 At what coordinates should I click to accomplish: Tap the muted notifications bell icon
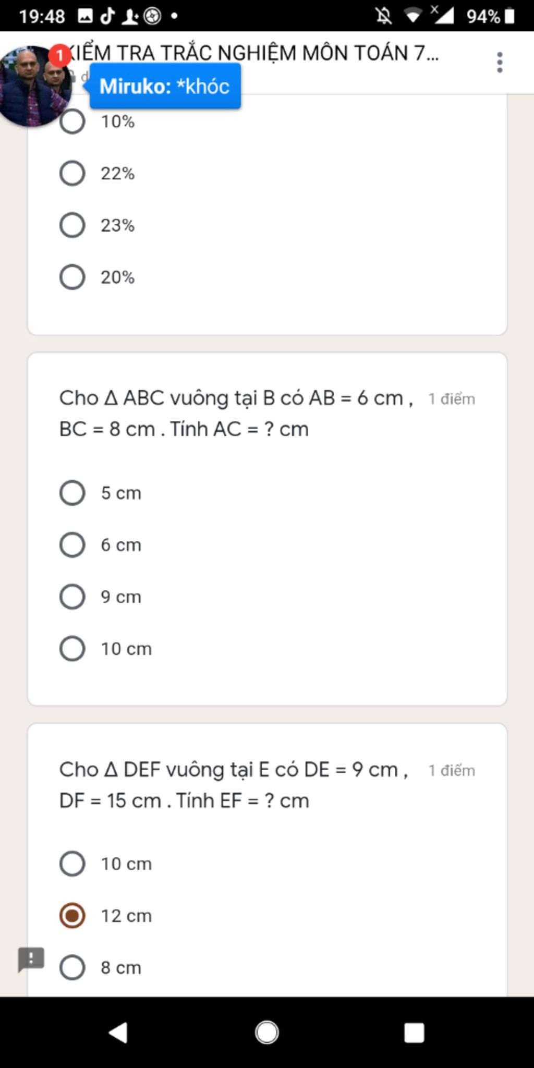384,16
